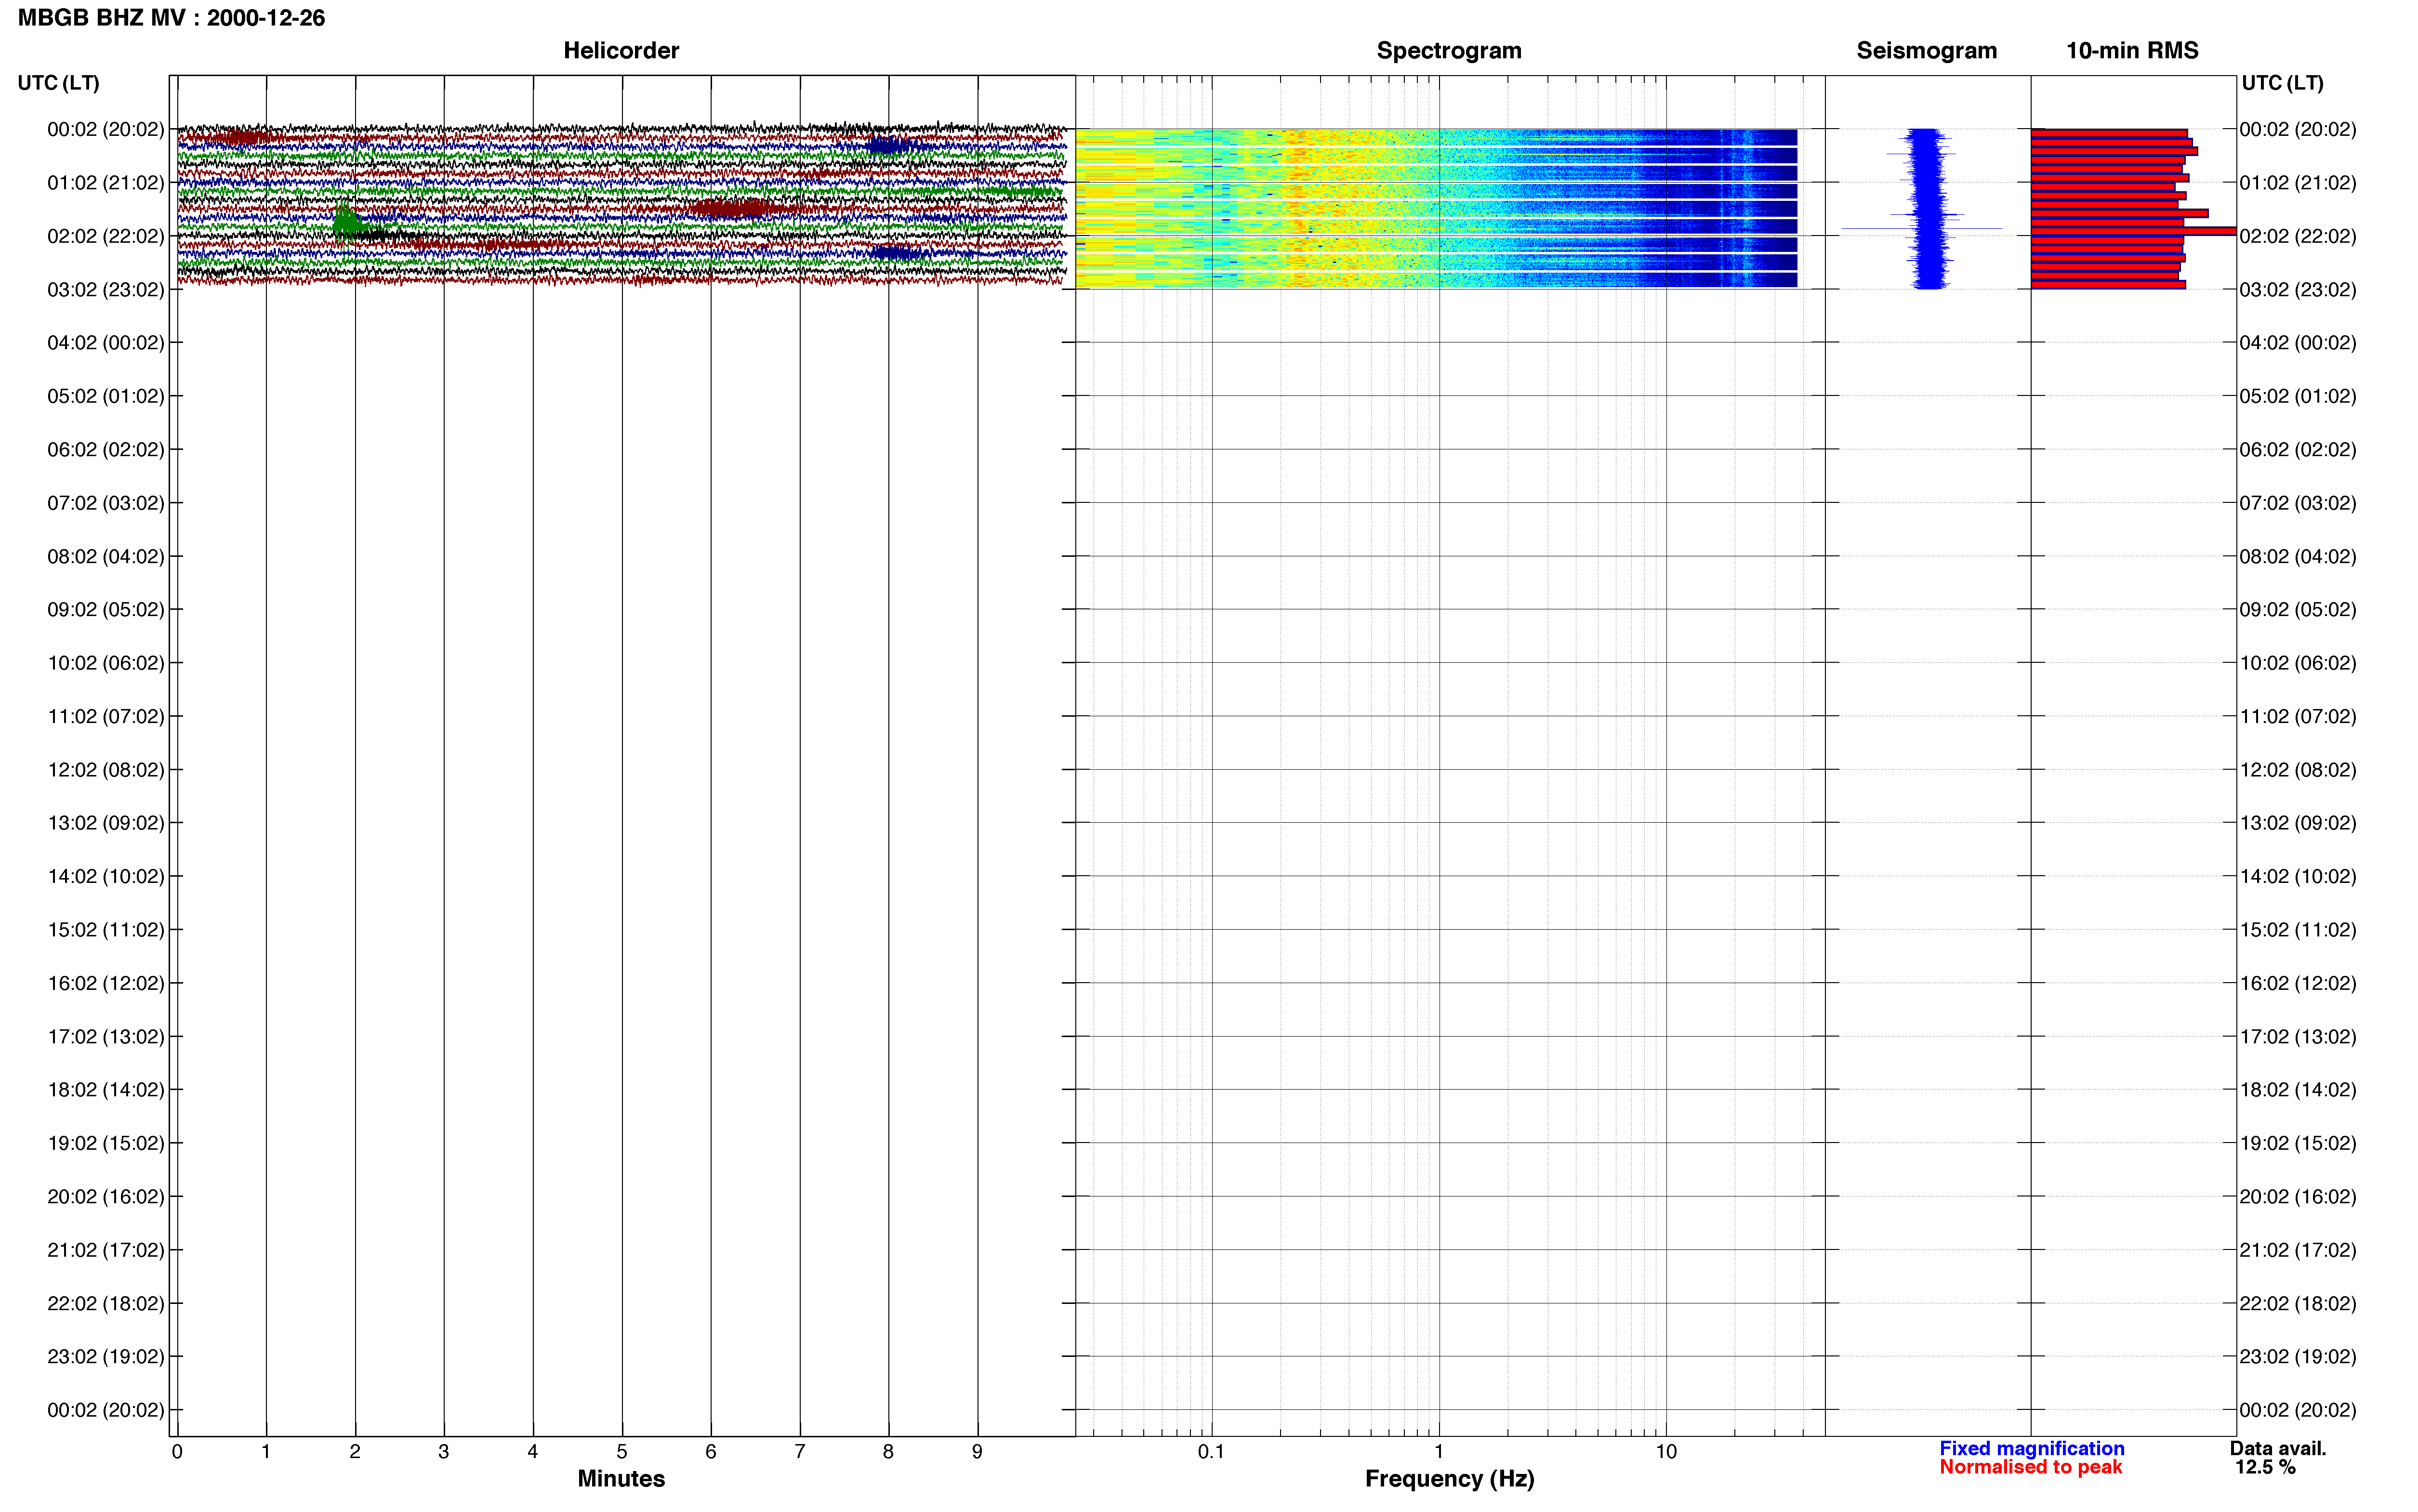
Task: Click the 10-min RMS panel heading
Action: pos(2132,50)
